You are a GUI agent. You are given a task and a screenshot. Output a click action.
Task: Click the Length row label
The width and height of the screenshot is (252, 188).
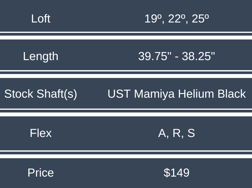[x=41, y=56]
